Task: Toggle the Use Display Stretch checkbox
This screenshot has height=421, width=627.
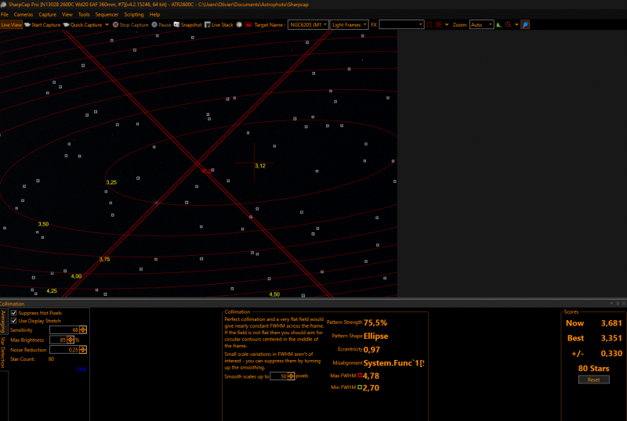Action: [x=13, y=321]
